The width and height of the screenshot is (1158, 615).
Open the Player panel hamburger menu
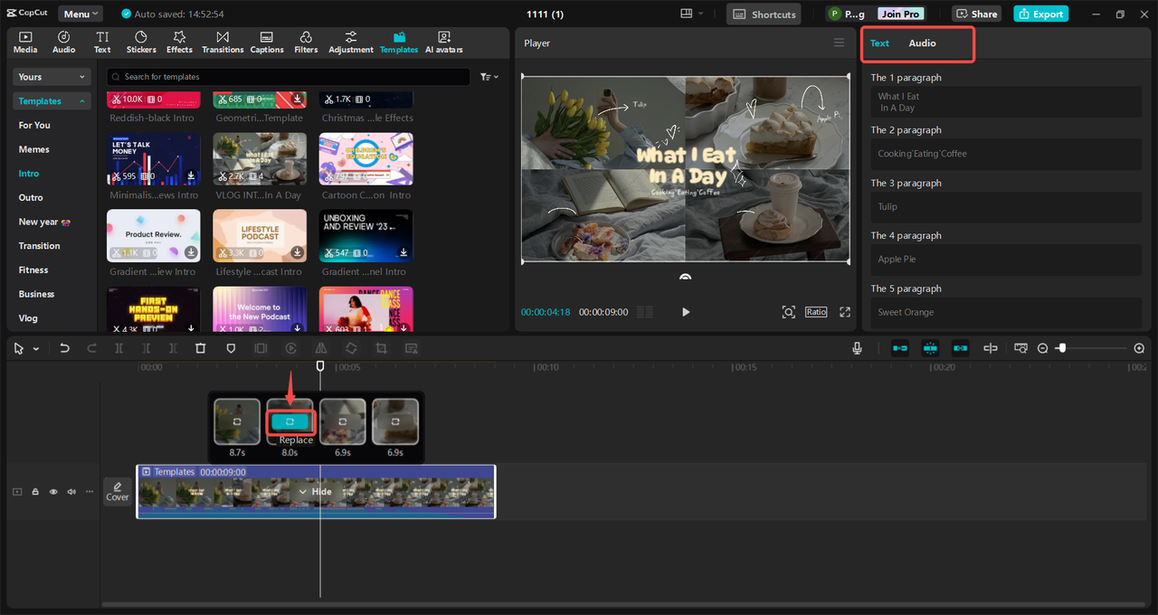pyautogui.click(x=839, y=43)
